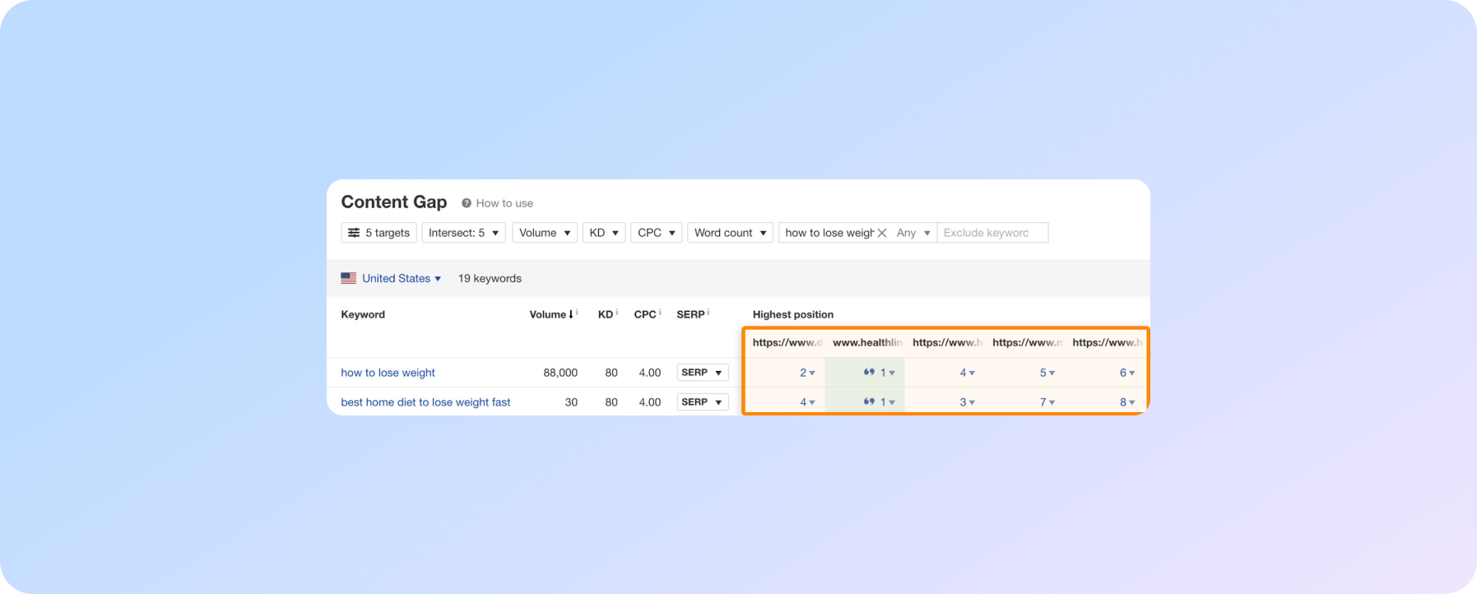
Task: Open the Any match dropdown
Action: pos(913,233)
